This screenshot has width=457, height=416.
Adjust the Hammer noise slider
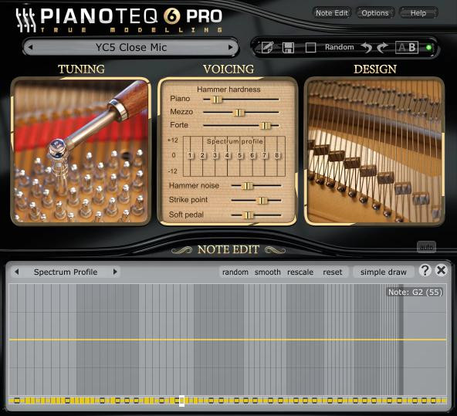click(247, 186)
